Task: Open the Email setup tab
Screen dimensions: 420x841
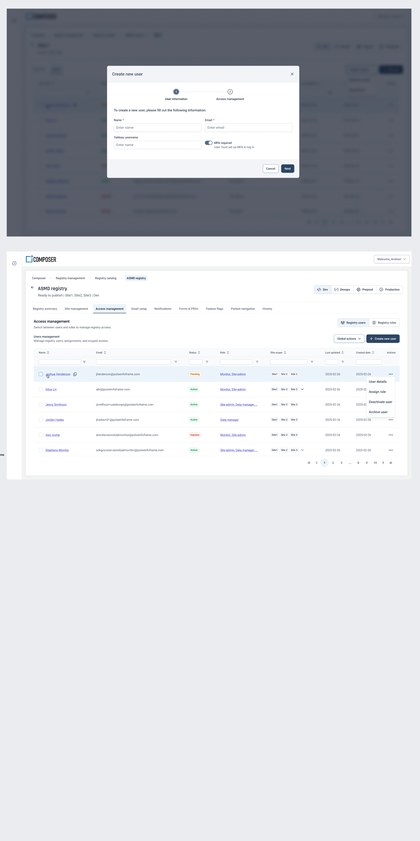Action: [139, 309]
